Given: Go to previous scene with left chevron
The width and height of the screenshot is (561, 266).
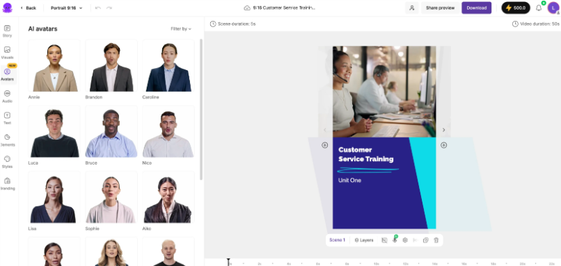Looking at the screenshot, I should tap(325, 130).
